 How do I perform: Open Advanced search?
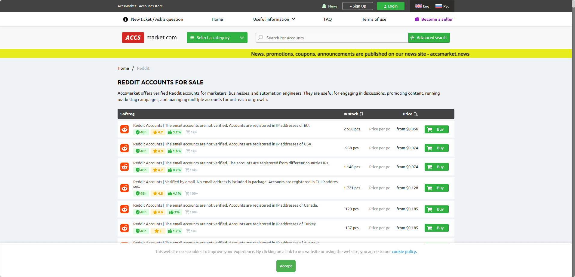tap(429, 38)
